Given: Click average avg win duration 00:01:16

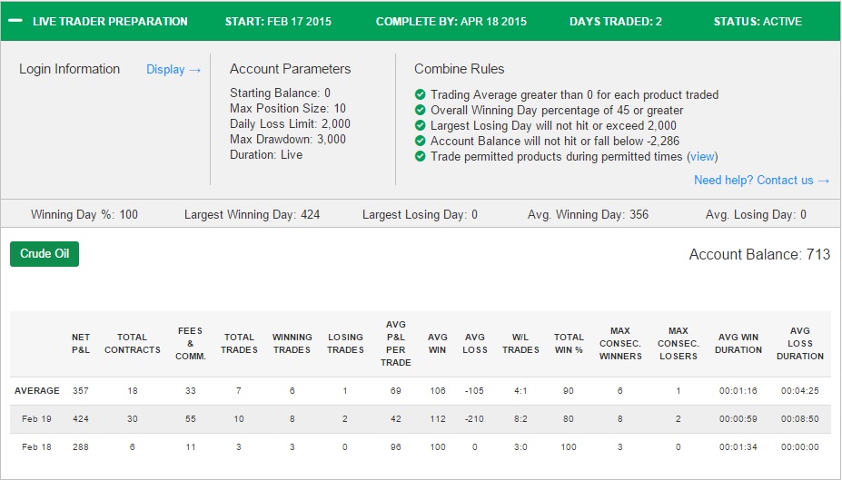Looking at the screenshot, I should 738,391.
